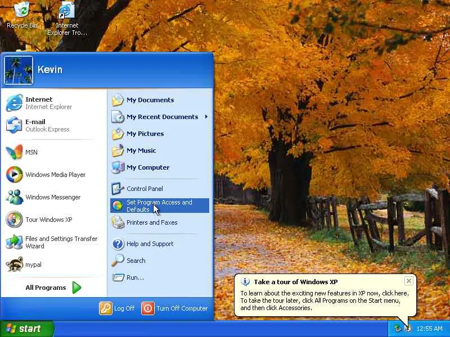Select the Windows Messenger text entry
This screenshot has width=450, height=337.
(53, 197)
